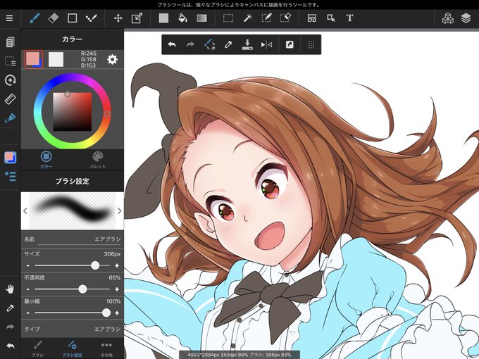Increase brush size with plus
The width and height of the screenshot is (479, 359).
(117, 265)
